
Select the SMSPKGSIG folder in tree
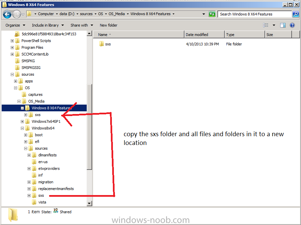click(x=31, y=68)
